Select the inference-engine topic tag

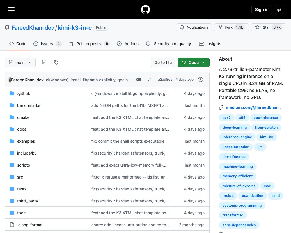237,137
